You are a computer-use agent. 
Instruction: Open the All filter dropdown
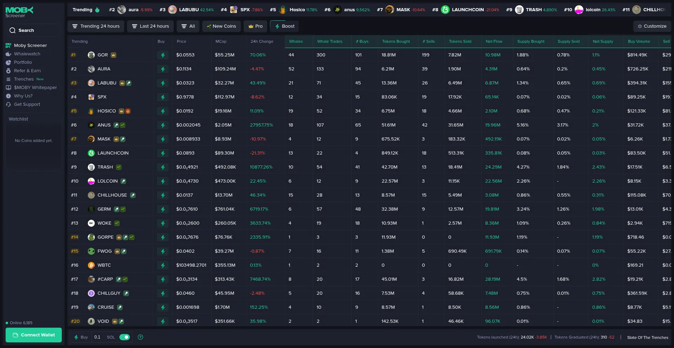click(188, 26)
